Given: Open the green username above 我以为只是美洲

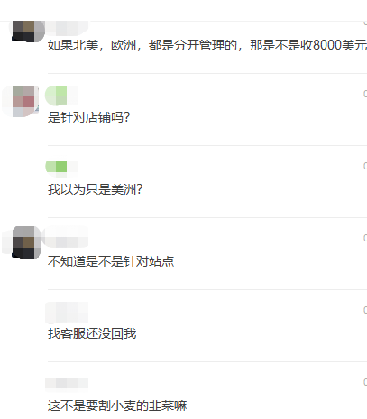Looking at the screenshot, I should point(61,167).
